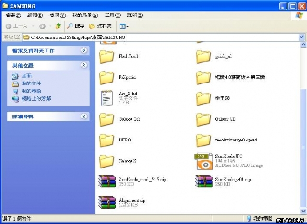The height and width of the screenshot is (224, 307).
Task: Select the SamKoala_v01.zip archive icon
Action: pos(204,181)
